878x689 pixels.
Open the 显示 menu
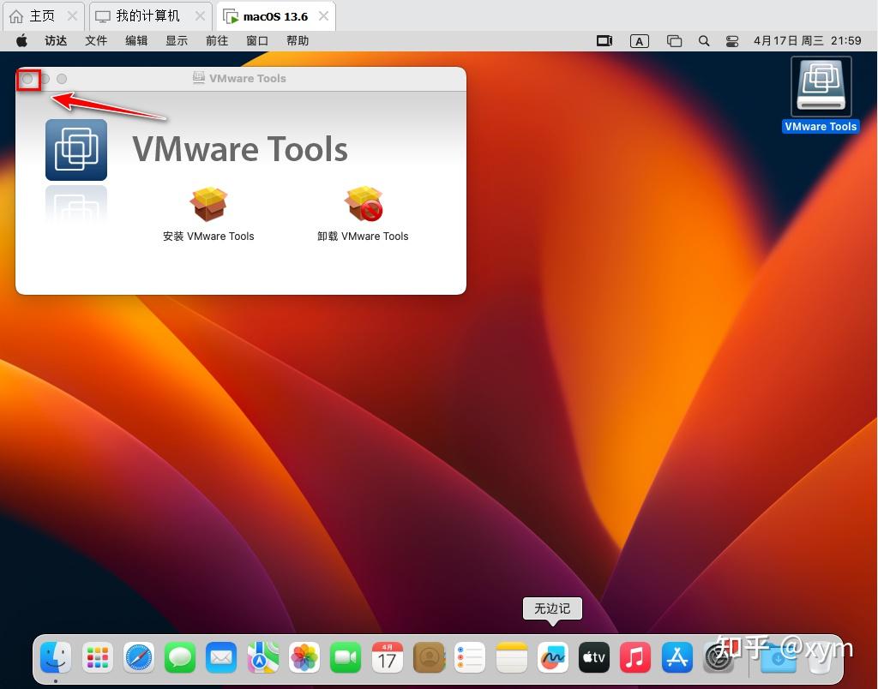(x=177, y=41)
